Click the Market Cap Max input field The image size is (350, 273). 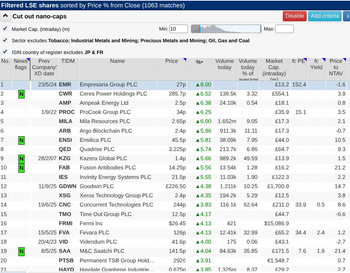click(285, 29)
